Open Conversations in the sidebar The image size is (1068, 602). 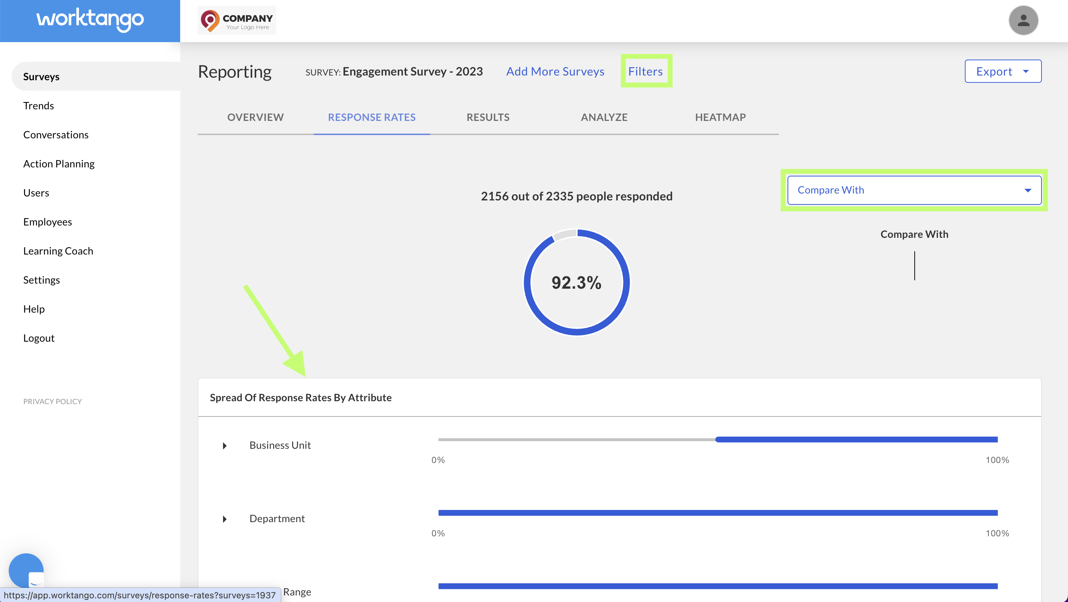[x=56, y=135]
